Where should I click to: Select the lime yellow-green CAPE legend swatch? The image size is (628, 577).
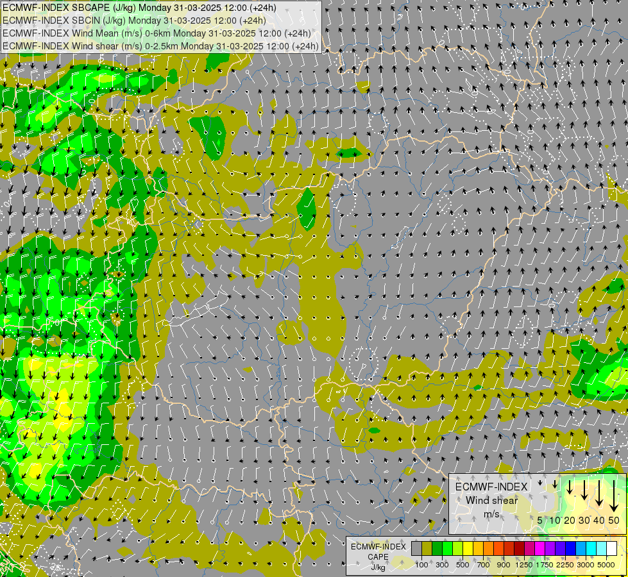click(458, 548)
